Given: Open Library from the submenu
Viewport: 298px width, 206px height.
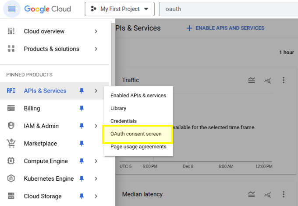Looking at the screenshot, I should coord(138,108).
